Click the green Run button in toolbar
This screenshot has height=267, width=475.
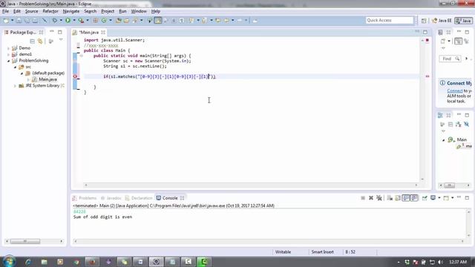pos(68,20)
